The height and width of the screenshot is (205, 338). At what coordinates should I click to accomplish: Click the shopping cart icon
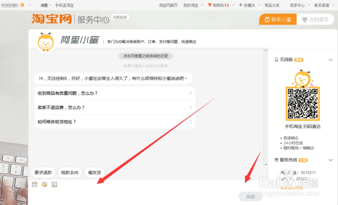tap(210, 5)
